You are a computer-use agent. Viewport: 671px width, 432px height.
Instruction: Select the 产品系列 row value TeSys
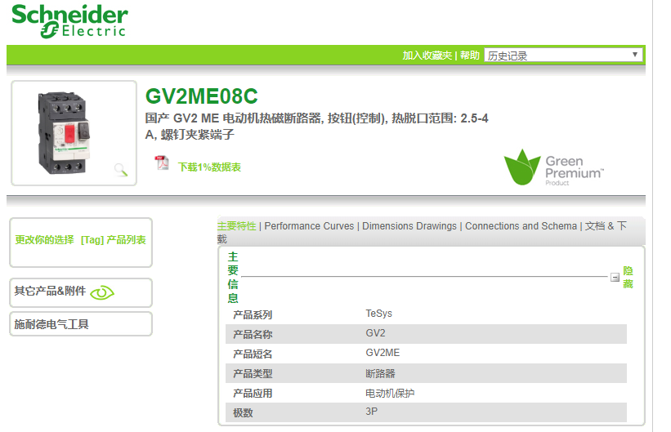coord(378,314)
